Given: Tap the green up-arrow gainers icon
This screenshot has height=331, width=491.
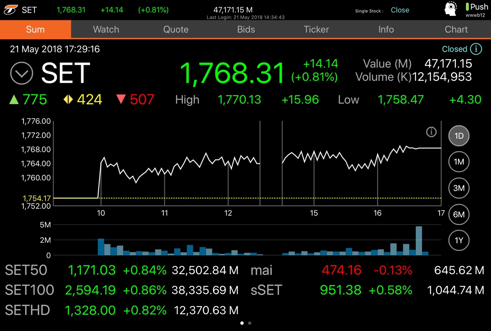Looking at the screenshot, I should pyautogui.click(x=14, y=99).
